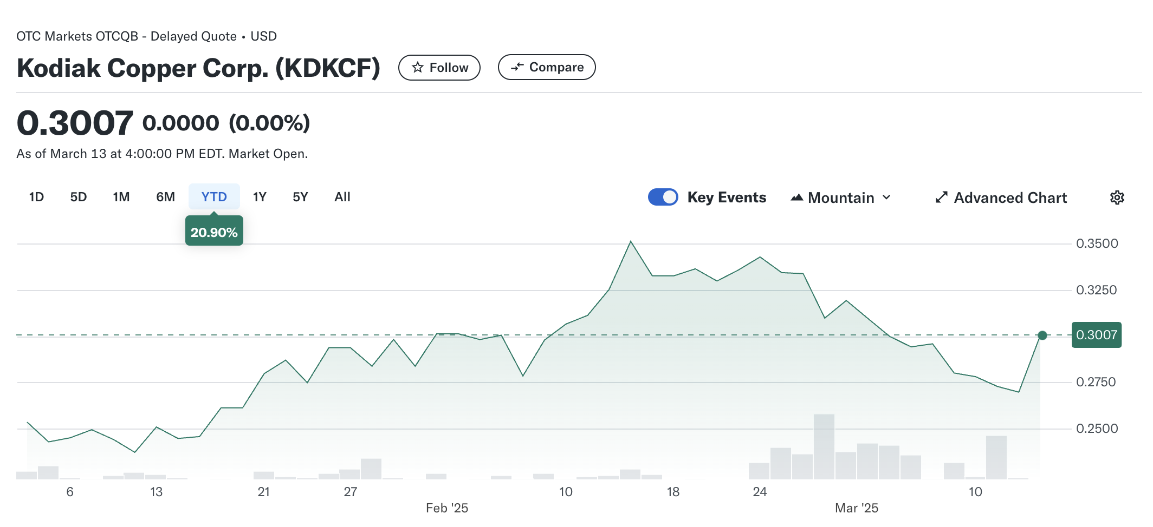The image size is (1153, 527).
Task: Toggle the Key Events switch off
Action: coord(663,197)
